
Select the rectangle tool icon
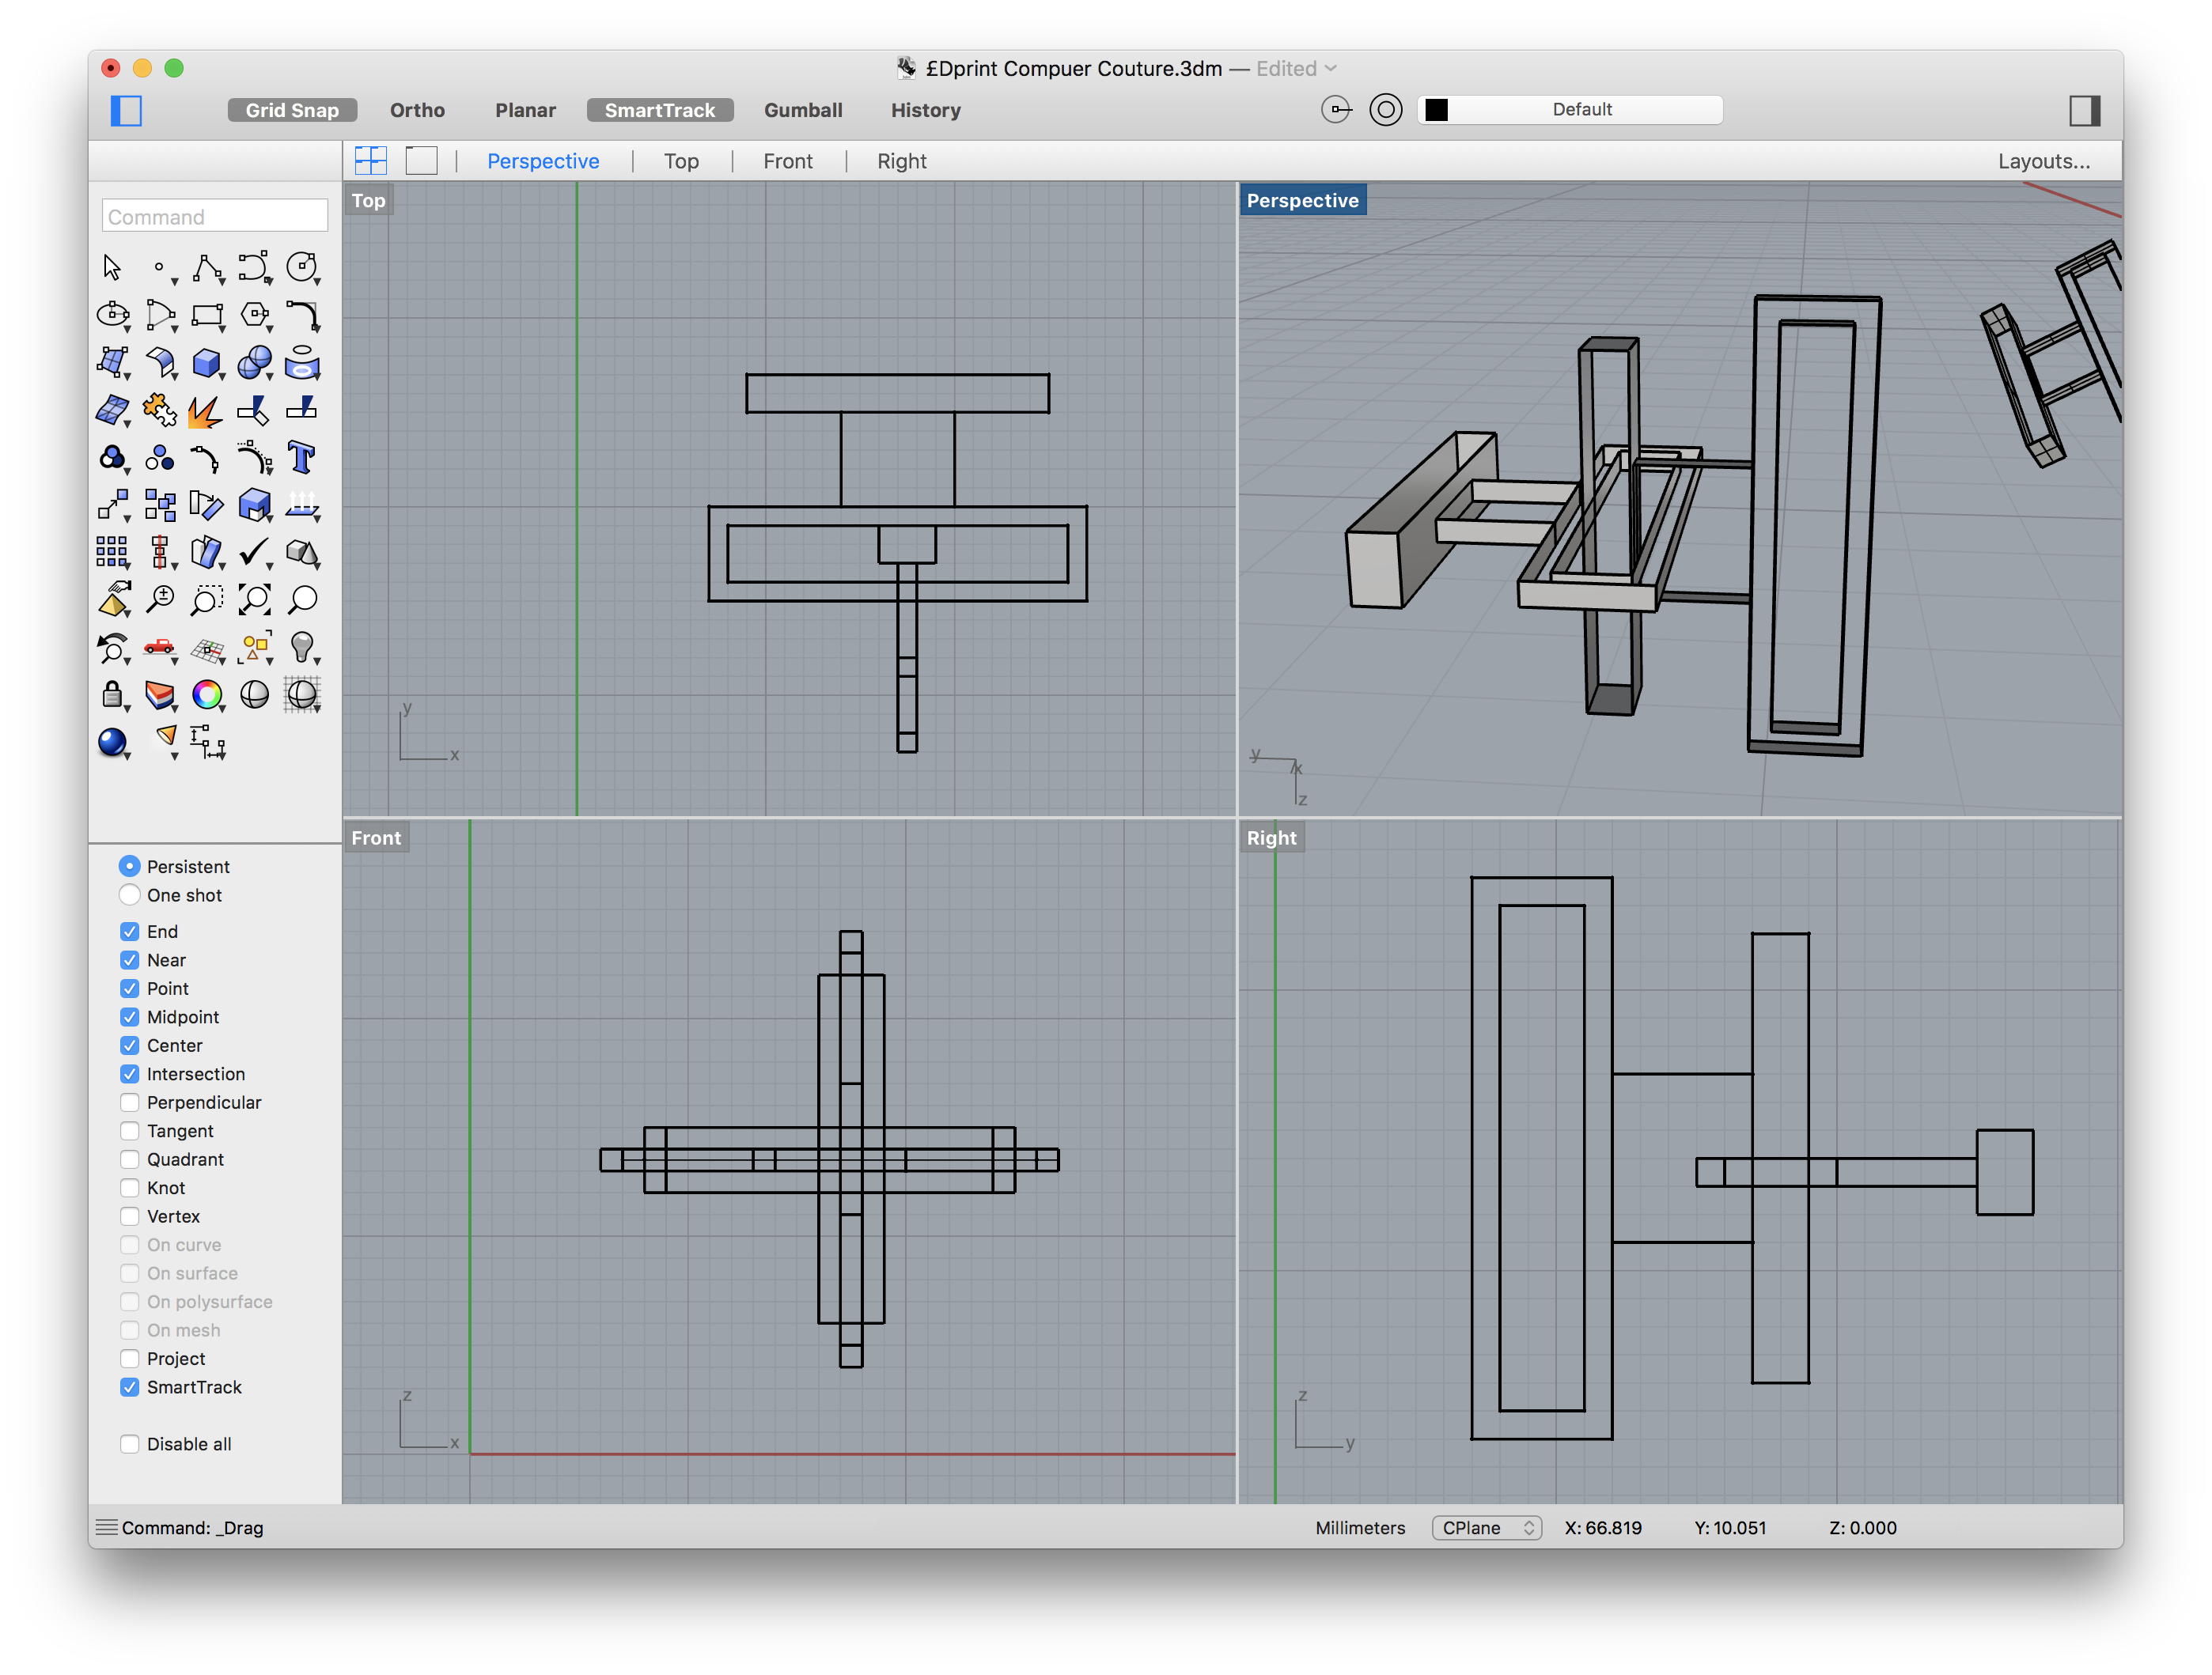click(x=207, y=316)
